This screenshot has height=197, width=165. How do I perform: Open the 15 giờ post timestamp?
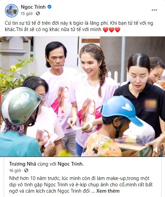(27, 13)
